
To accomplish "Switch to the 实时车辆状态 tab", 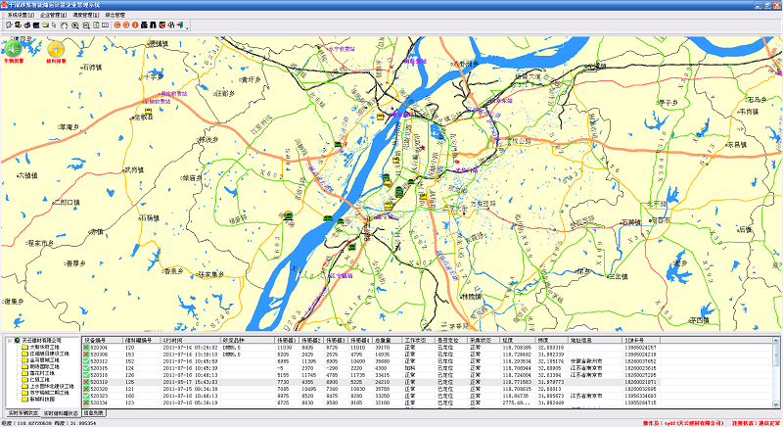I will (23, 413).
